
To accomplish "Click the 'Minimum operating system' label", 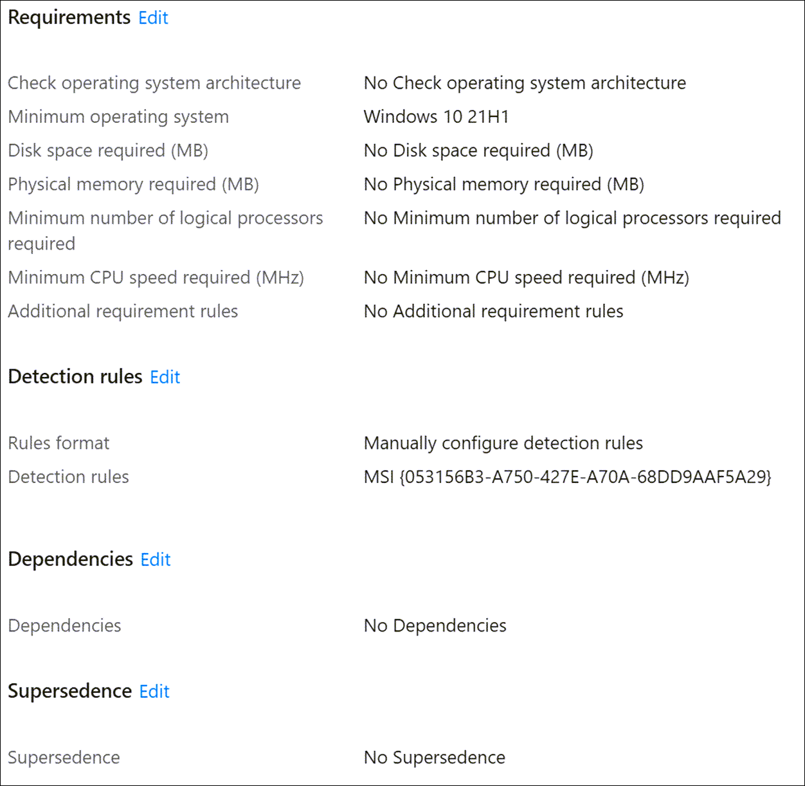I will 118,117.
